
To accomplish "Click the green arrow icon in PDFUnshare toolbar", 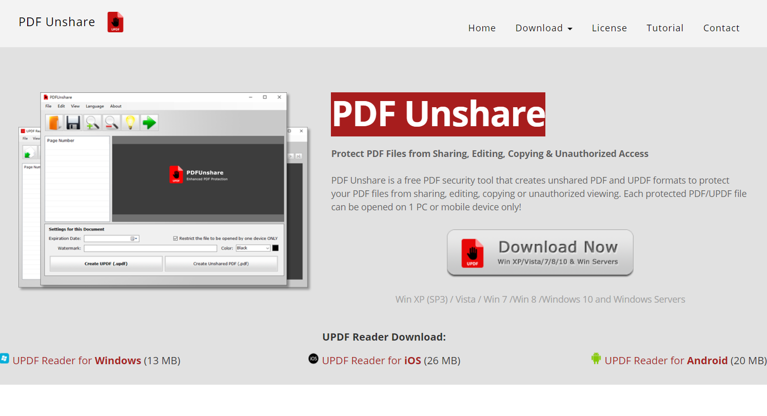I will click(149, 123).
